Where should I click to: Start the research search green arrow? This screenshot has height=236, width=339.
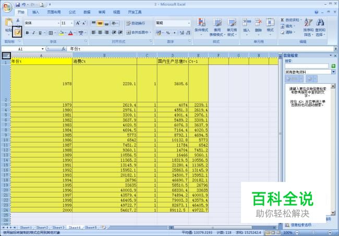[x=333, y=66]
